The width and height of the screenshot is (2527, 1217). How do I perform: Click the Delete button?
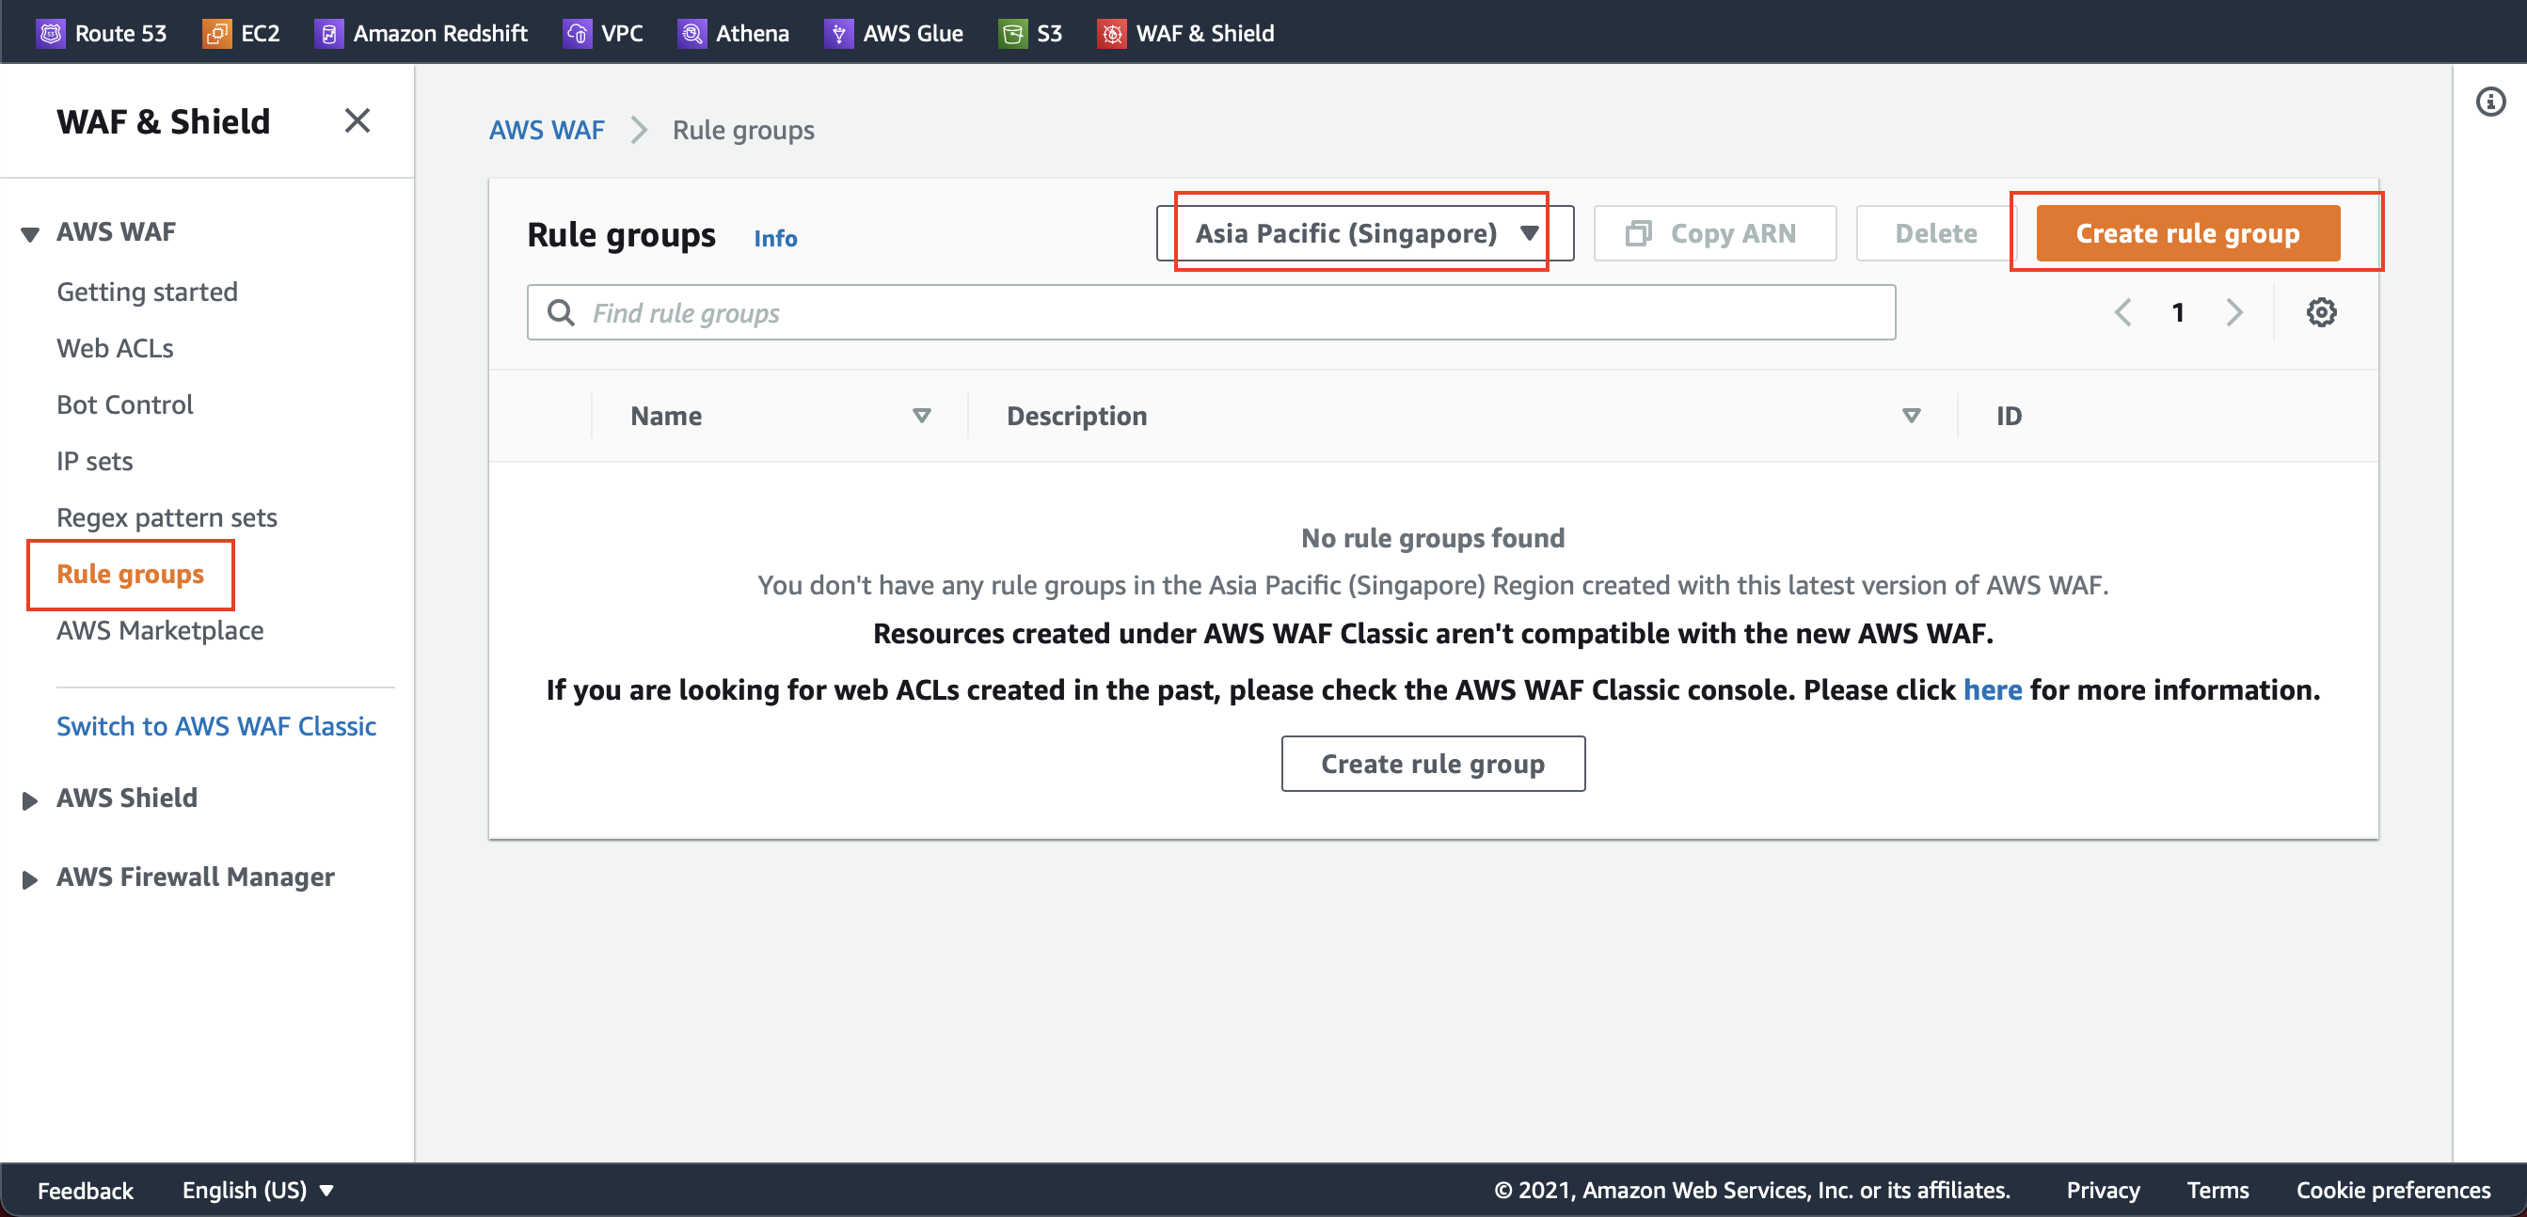(x=1935, y=233)
